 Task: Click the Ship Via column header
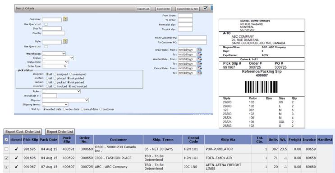(228, 140)
